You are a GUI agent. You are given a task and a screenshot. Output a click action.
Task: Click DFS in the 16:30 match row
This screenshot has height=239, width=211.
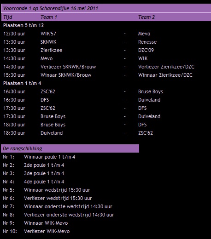(45, 100)
